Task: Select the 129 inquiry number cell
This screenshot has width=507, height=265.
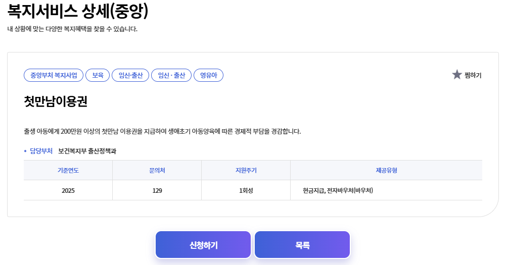Action: [x=157, y=190]
